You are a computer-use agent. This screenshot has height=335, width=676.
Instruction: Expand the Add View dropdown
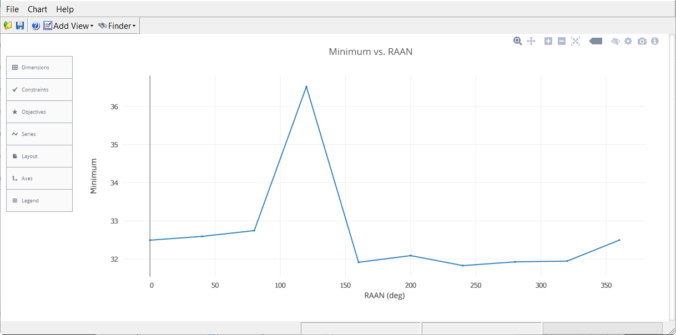(x=69, y=26)
